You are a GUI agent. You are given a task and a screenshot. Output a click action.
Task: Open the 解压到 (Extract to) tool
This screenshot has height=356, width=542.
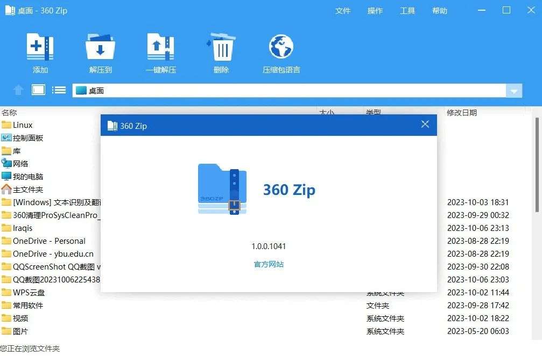coord(100,52)
